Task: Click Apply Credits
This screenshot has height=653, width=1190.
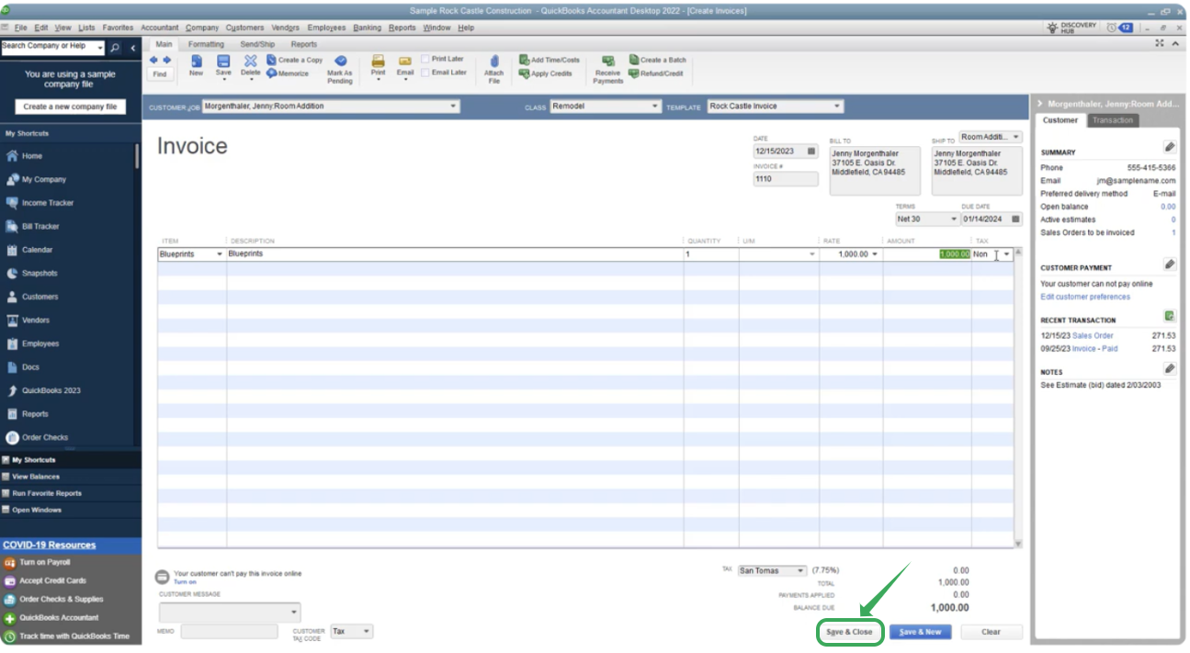Action: coord(546,73)
